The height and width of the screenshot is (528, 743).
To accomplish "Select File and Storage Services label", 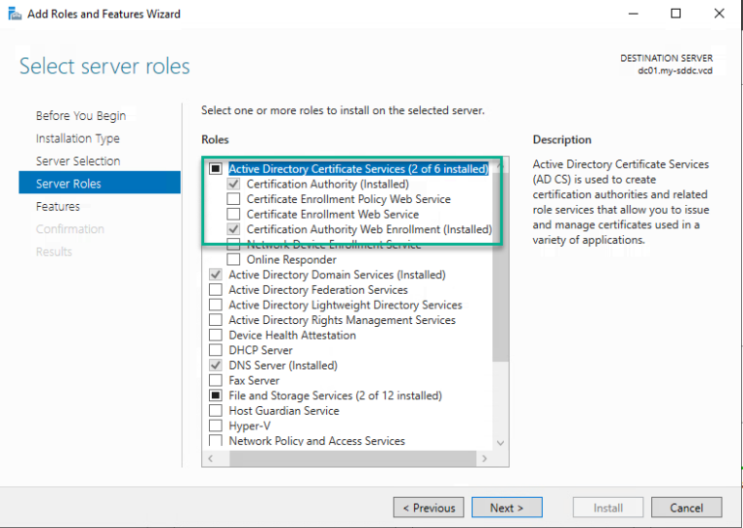I will coord(335,396).
